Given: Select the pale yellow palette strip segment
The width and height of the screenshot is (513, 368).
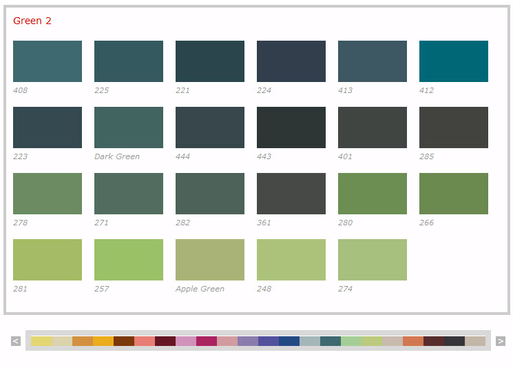Looking at the screenshot, I should pyautogui.click(x=41, y=341).
